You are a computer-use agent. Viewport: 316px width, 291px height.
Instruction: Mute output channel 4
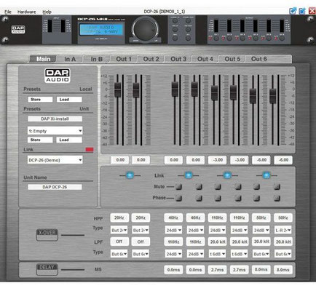pyautogui.click(x=238, y=186)
